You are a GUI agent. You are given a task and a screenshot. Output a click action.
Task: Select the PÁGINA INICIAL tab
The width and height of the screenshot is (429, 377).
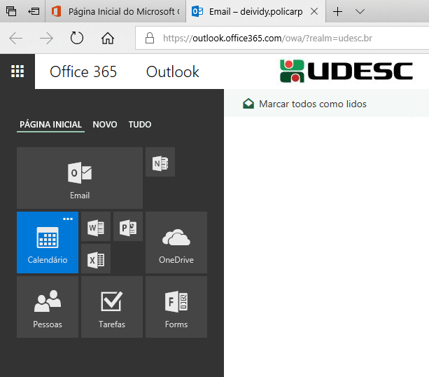(50, 125)
